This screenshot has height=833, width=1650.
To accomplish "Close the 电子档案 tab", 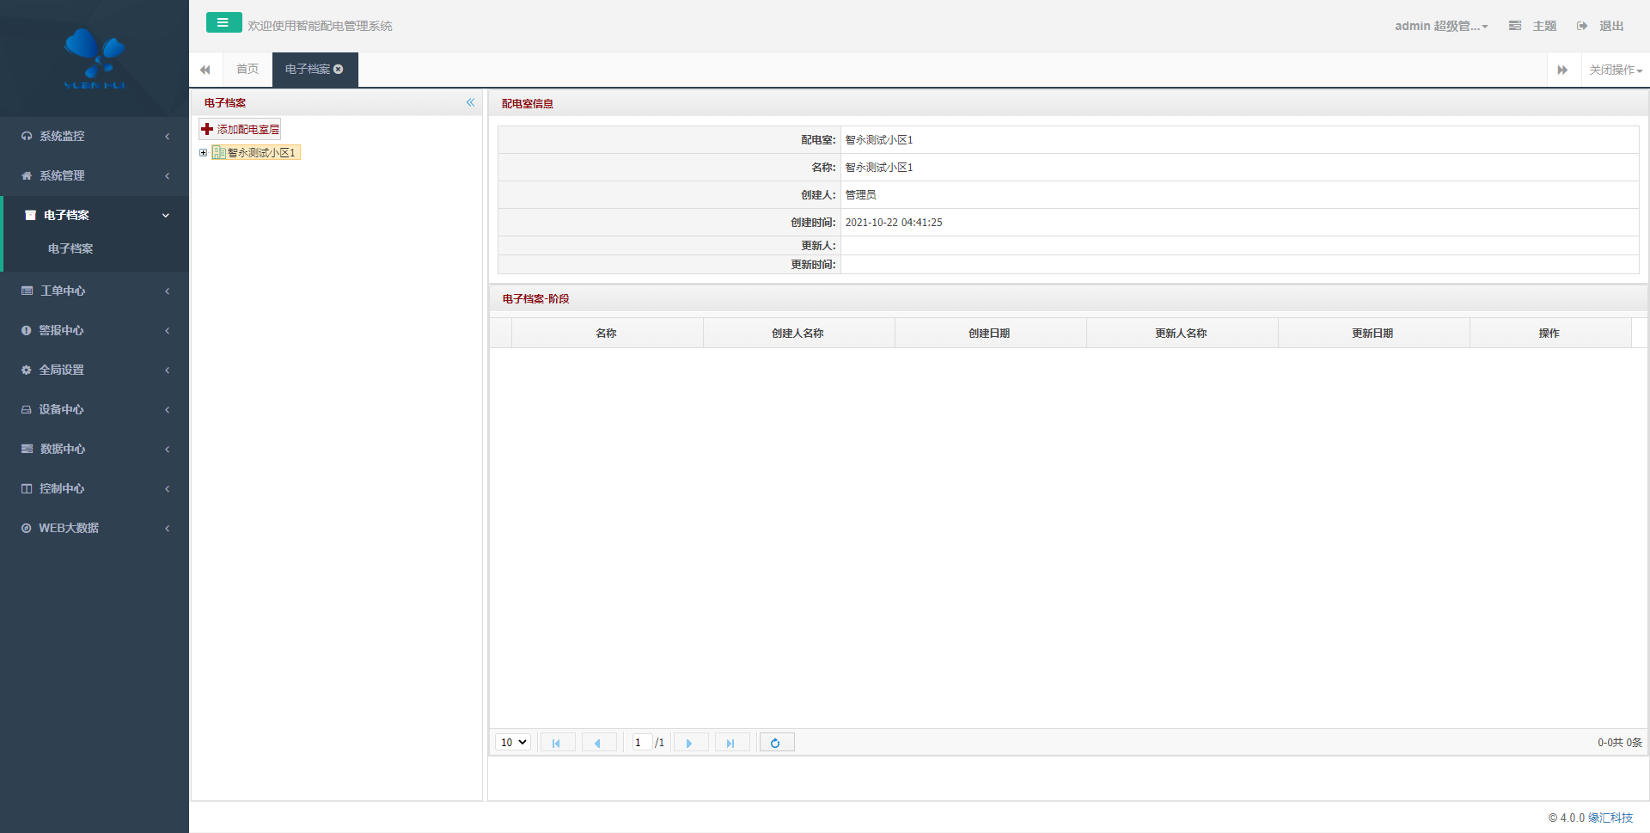I will point(339,70).
